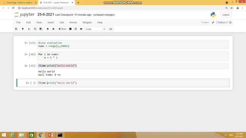
Task: Go forward in the browser
Action: tap(8, 8)
